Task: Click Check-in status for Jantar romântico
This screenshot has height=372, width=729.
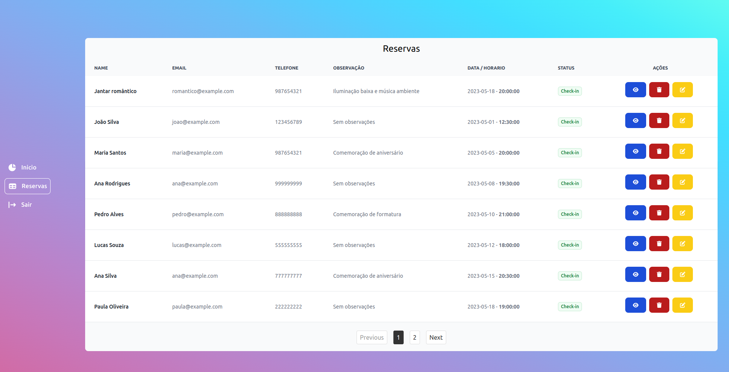Action: (x=570, y=91)
